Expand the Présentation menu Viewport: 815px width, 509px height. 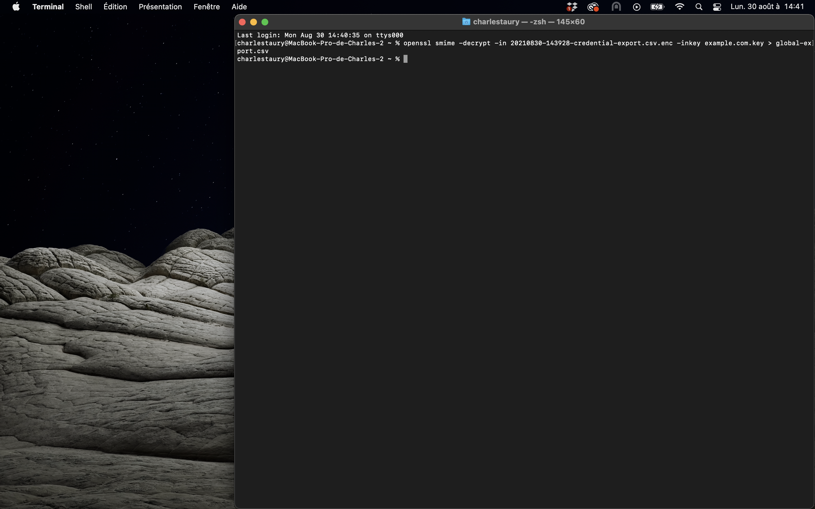click(x=160, y=7)
